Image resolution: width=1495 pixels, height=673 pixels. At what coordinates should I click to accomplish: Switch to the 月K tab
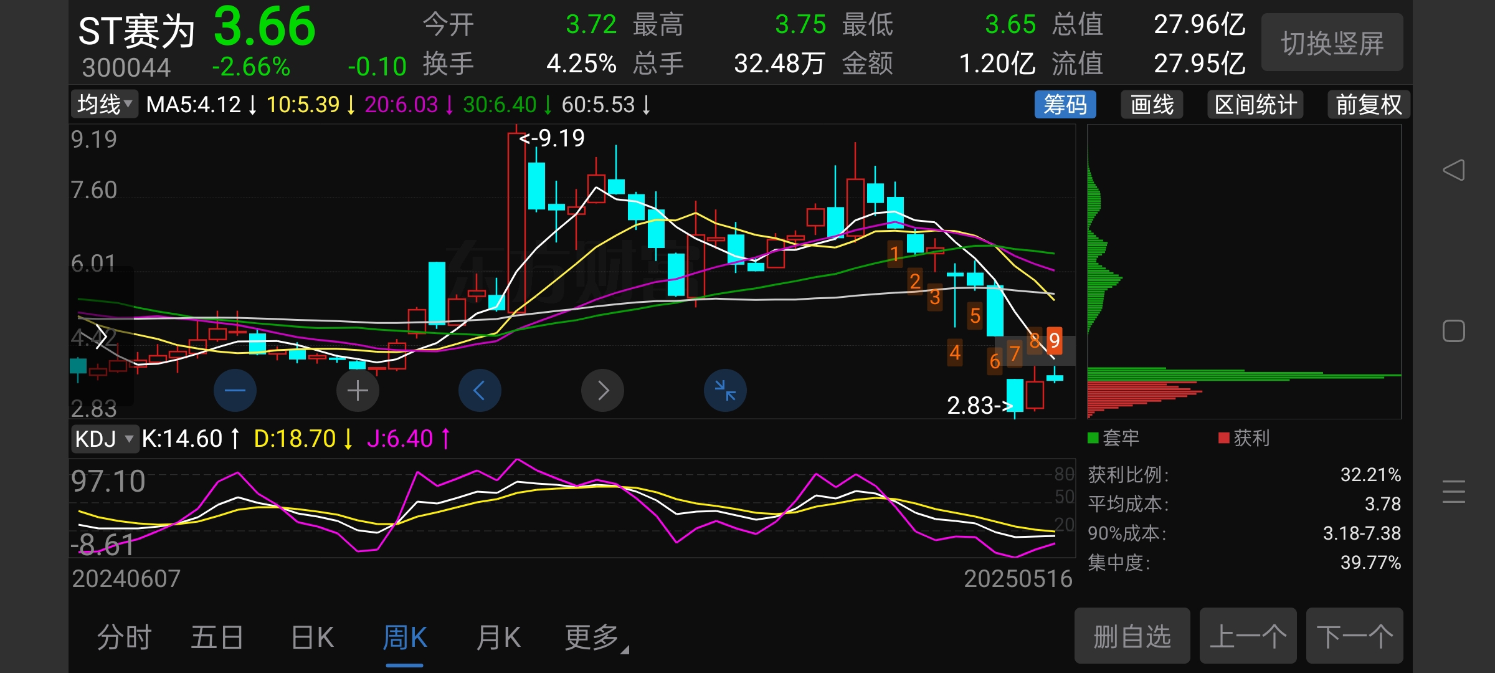(x=498, y=637)
